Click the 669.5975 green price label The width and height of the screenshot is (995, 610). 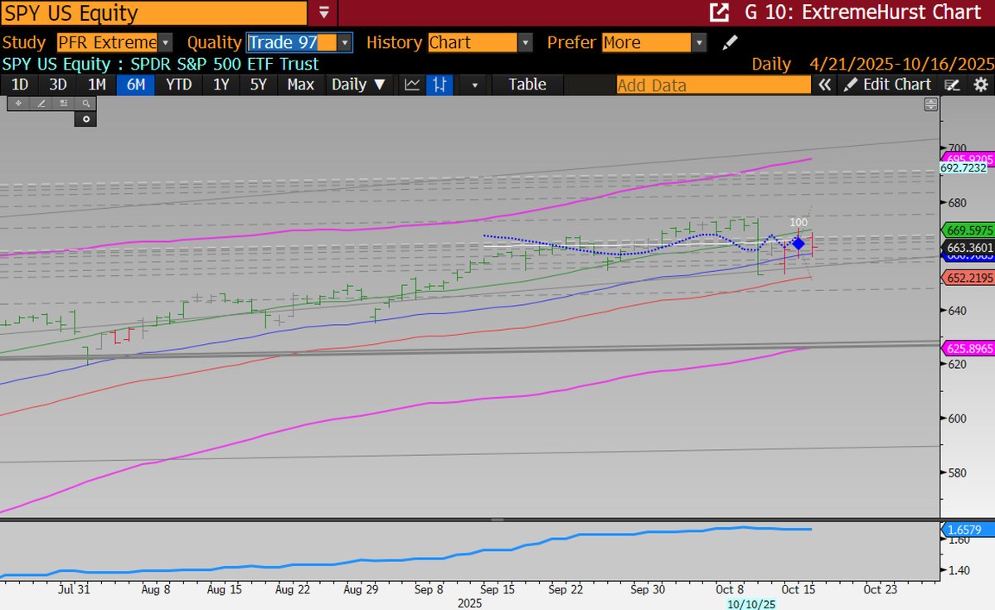click(968, 230)
